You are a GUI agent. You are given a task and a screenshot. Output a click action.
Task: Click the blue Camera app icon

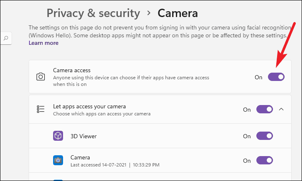tap(58, 160)
